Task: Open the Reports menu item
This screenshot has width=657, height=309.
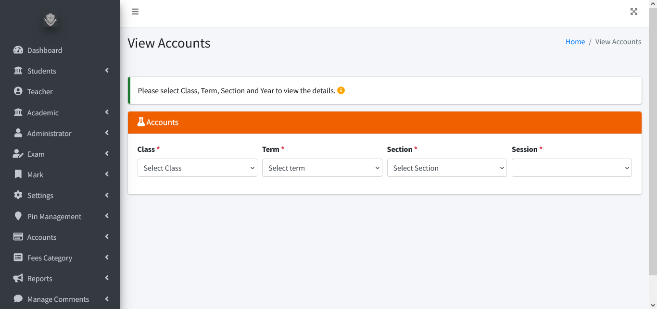Action: [60, 278]
